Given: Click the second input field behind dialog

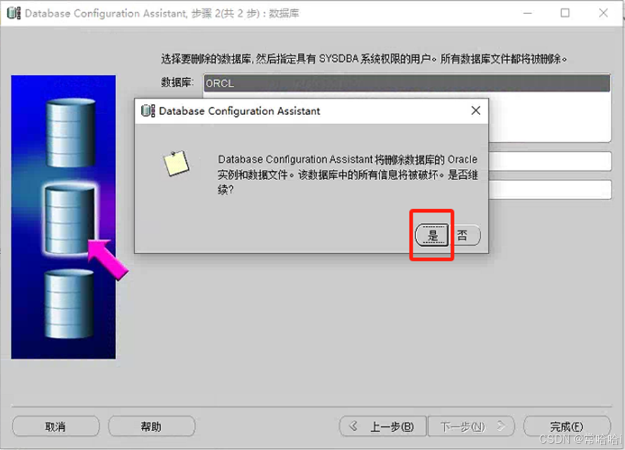Looking at the screenshot, I should tap(550, 189).
